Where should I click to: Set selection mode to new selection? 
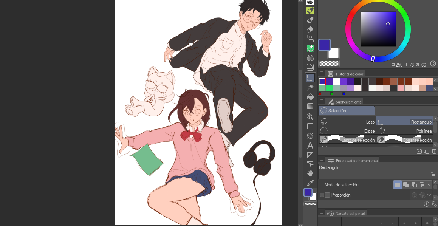coord(397,185)
